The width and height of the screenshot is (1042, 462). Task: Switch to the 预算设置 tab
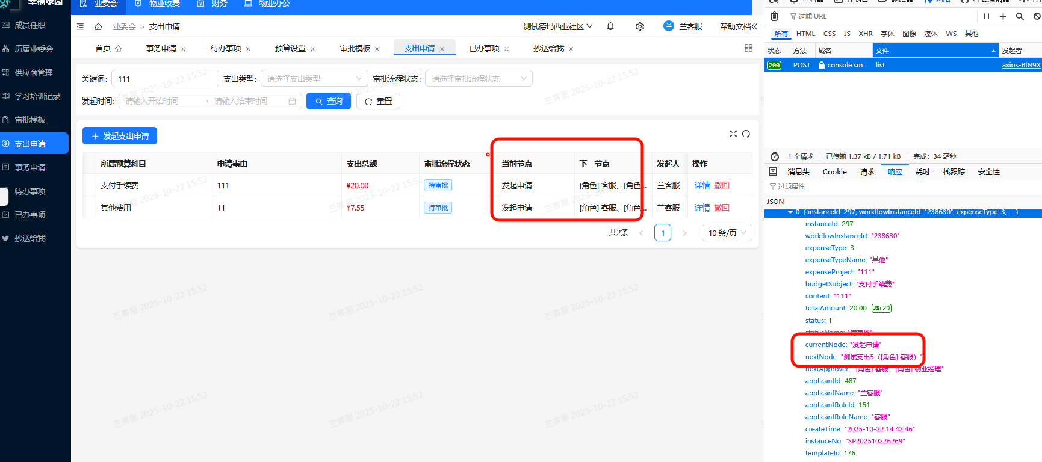290,48
